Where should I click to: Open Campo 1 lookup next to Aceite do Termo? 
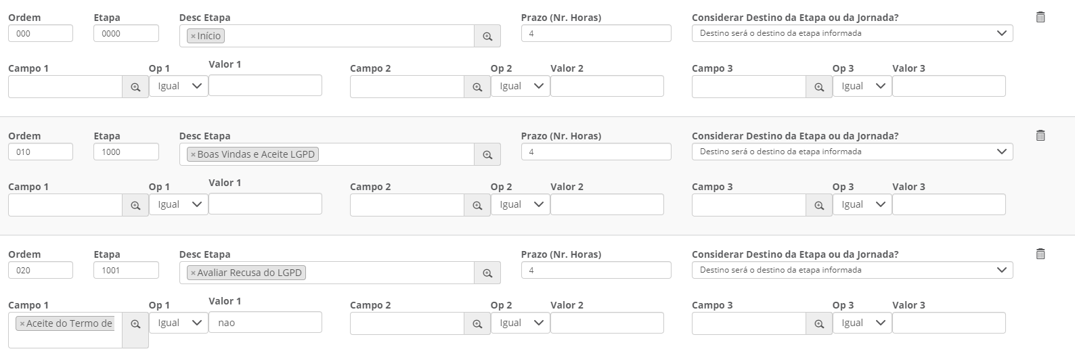point(135,324)
